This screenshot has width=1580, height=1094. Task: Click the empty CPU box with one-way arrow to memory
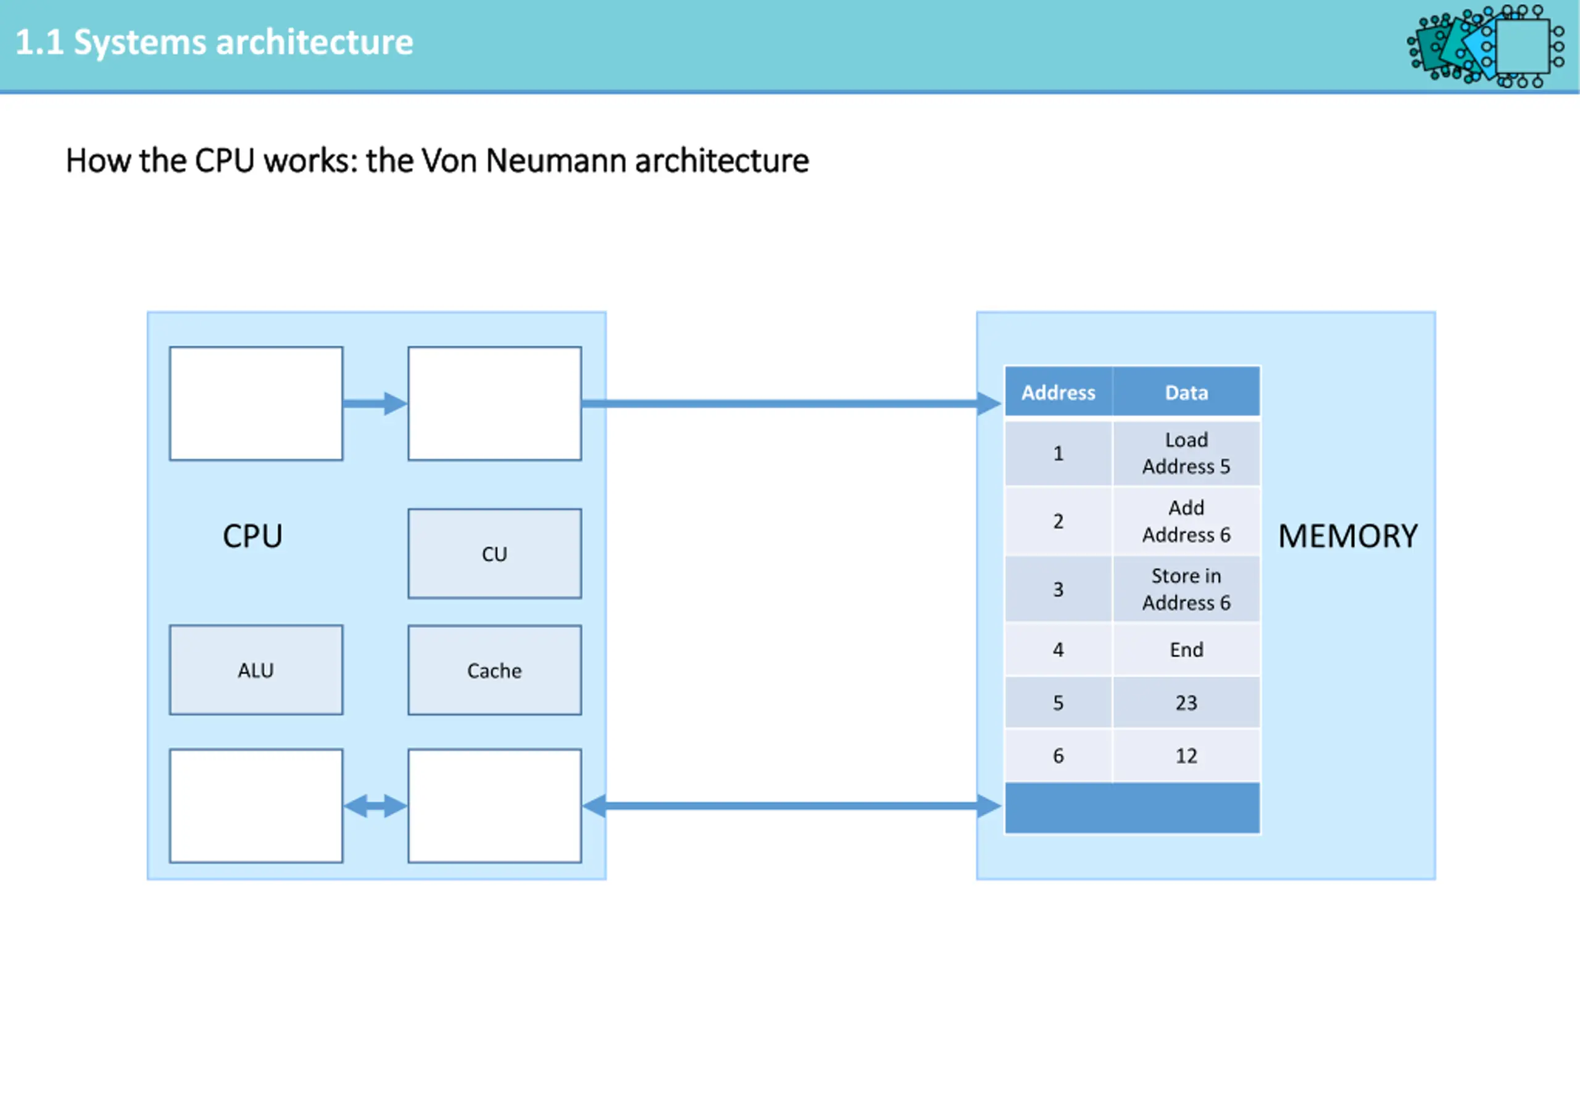tap(495, 403)
